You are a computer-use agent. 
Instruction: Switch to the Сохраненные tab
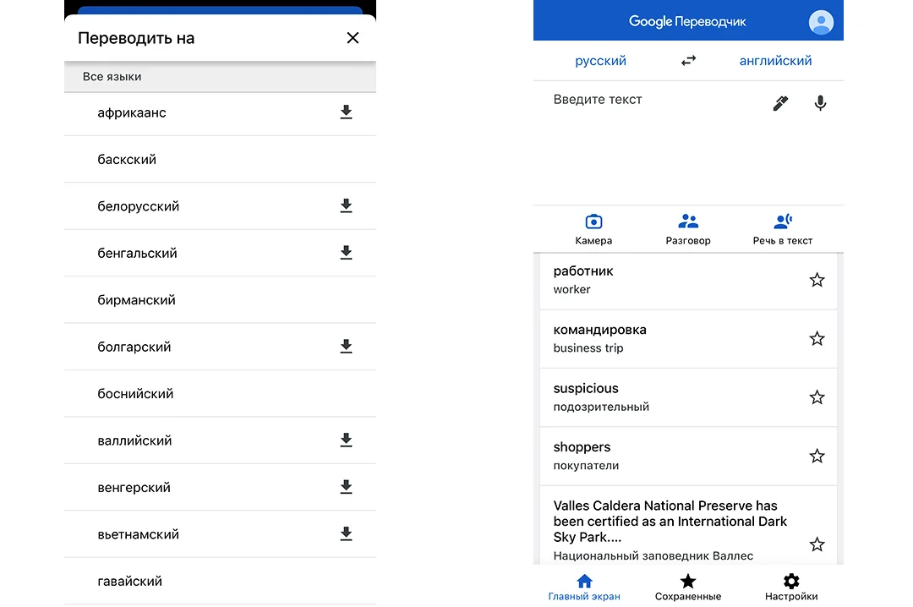(x=688, y=588)
